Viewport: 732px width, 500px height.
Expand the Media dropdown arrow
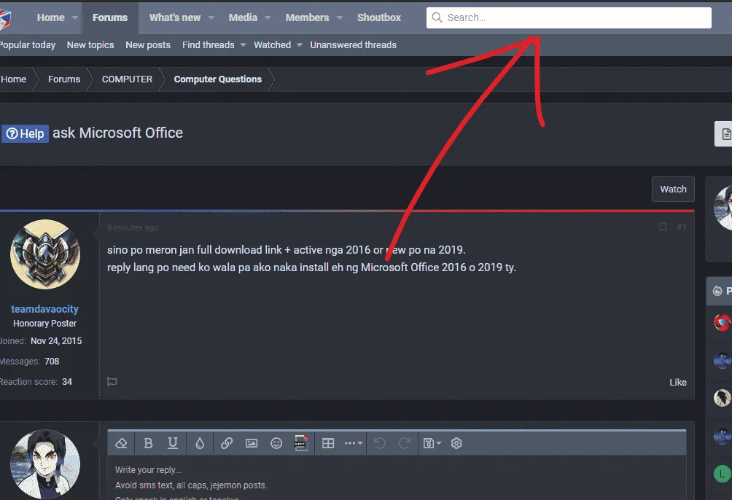point(268,17)
